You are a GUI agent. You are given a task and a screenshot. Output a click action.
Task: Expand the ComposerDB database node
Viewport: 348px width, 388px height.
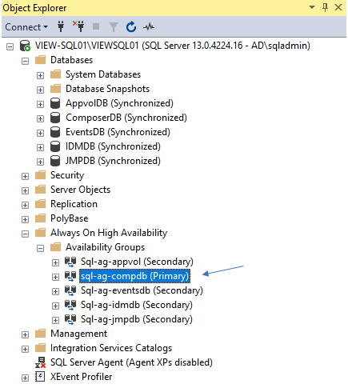point(40,118)
